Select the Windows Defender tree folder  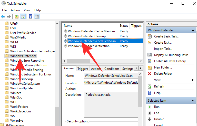tap(23, 56)
